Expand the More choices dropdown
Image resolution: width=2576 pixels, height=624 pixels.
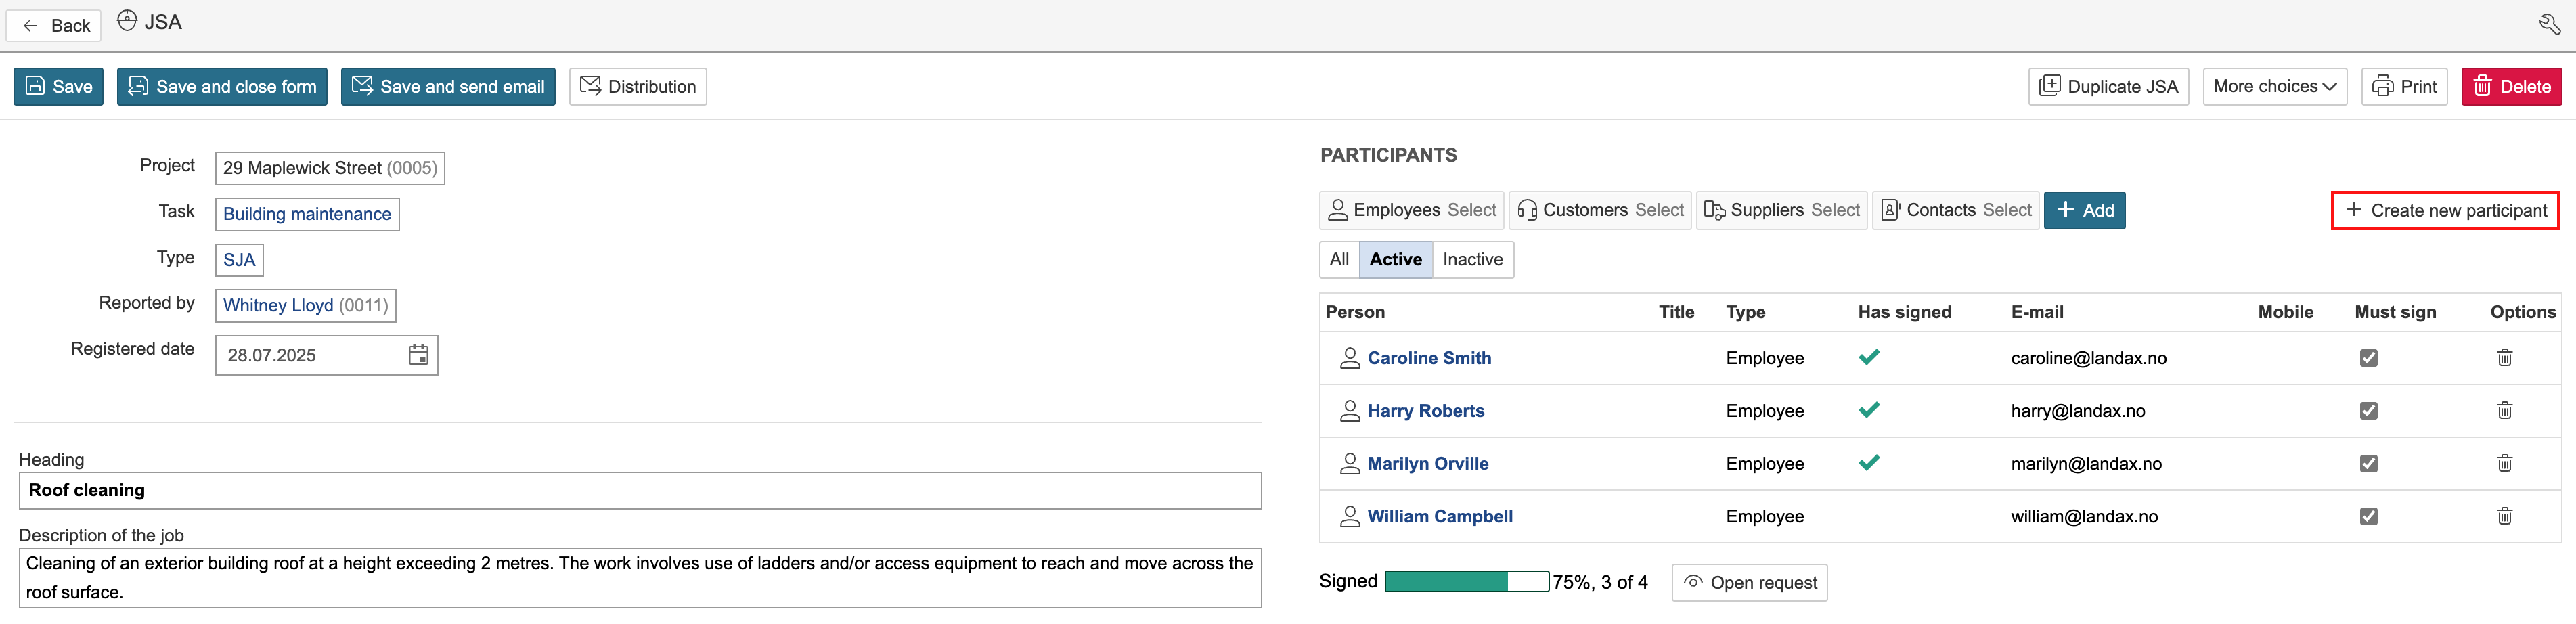(x=2274, y=87)
